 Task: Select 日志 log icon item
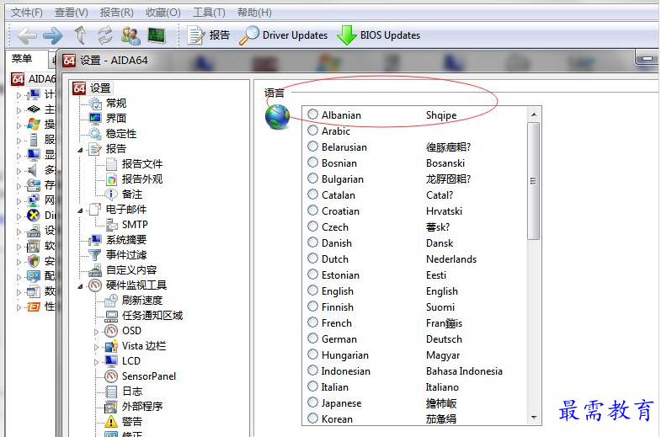tap(111, 392)
